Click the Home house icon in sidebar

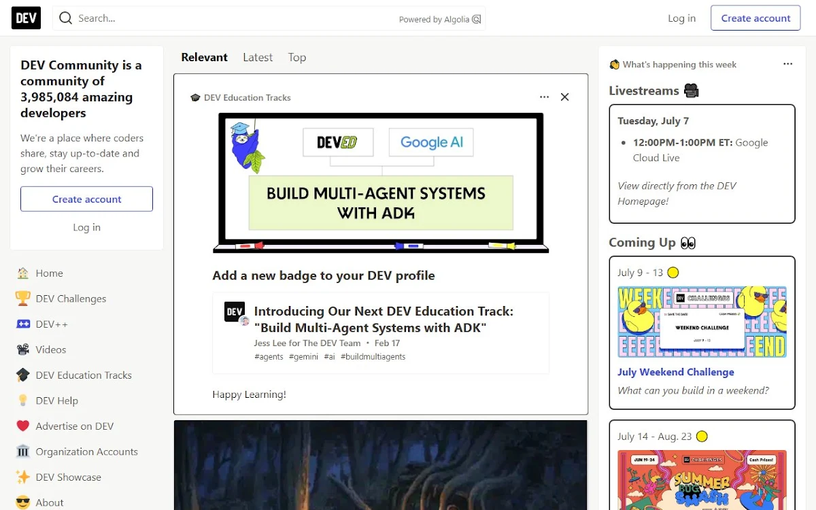coord(23,273)
